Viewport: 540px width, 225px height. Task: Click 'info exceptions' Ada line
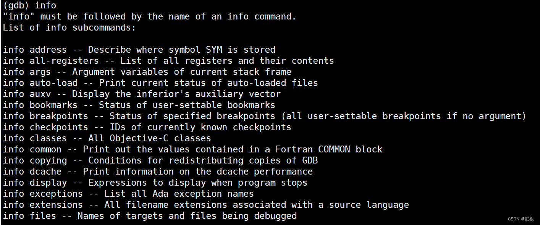pyautogui.click(x=128, y=194)
